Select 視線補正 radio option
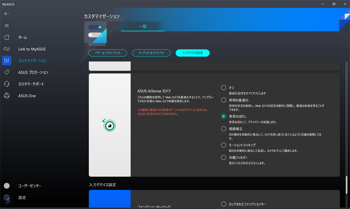 pyautogui.click(x=224, y=129)
